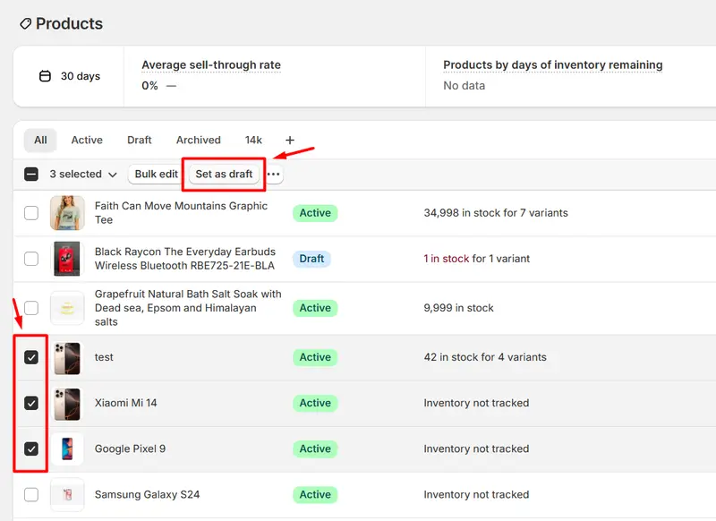
Task: Open the Archived products tab
Action: pos(198,140)
